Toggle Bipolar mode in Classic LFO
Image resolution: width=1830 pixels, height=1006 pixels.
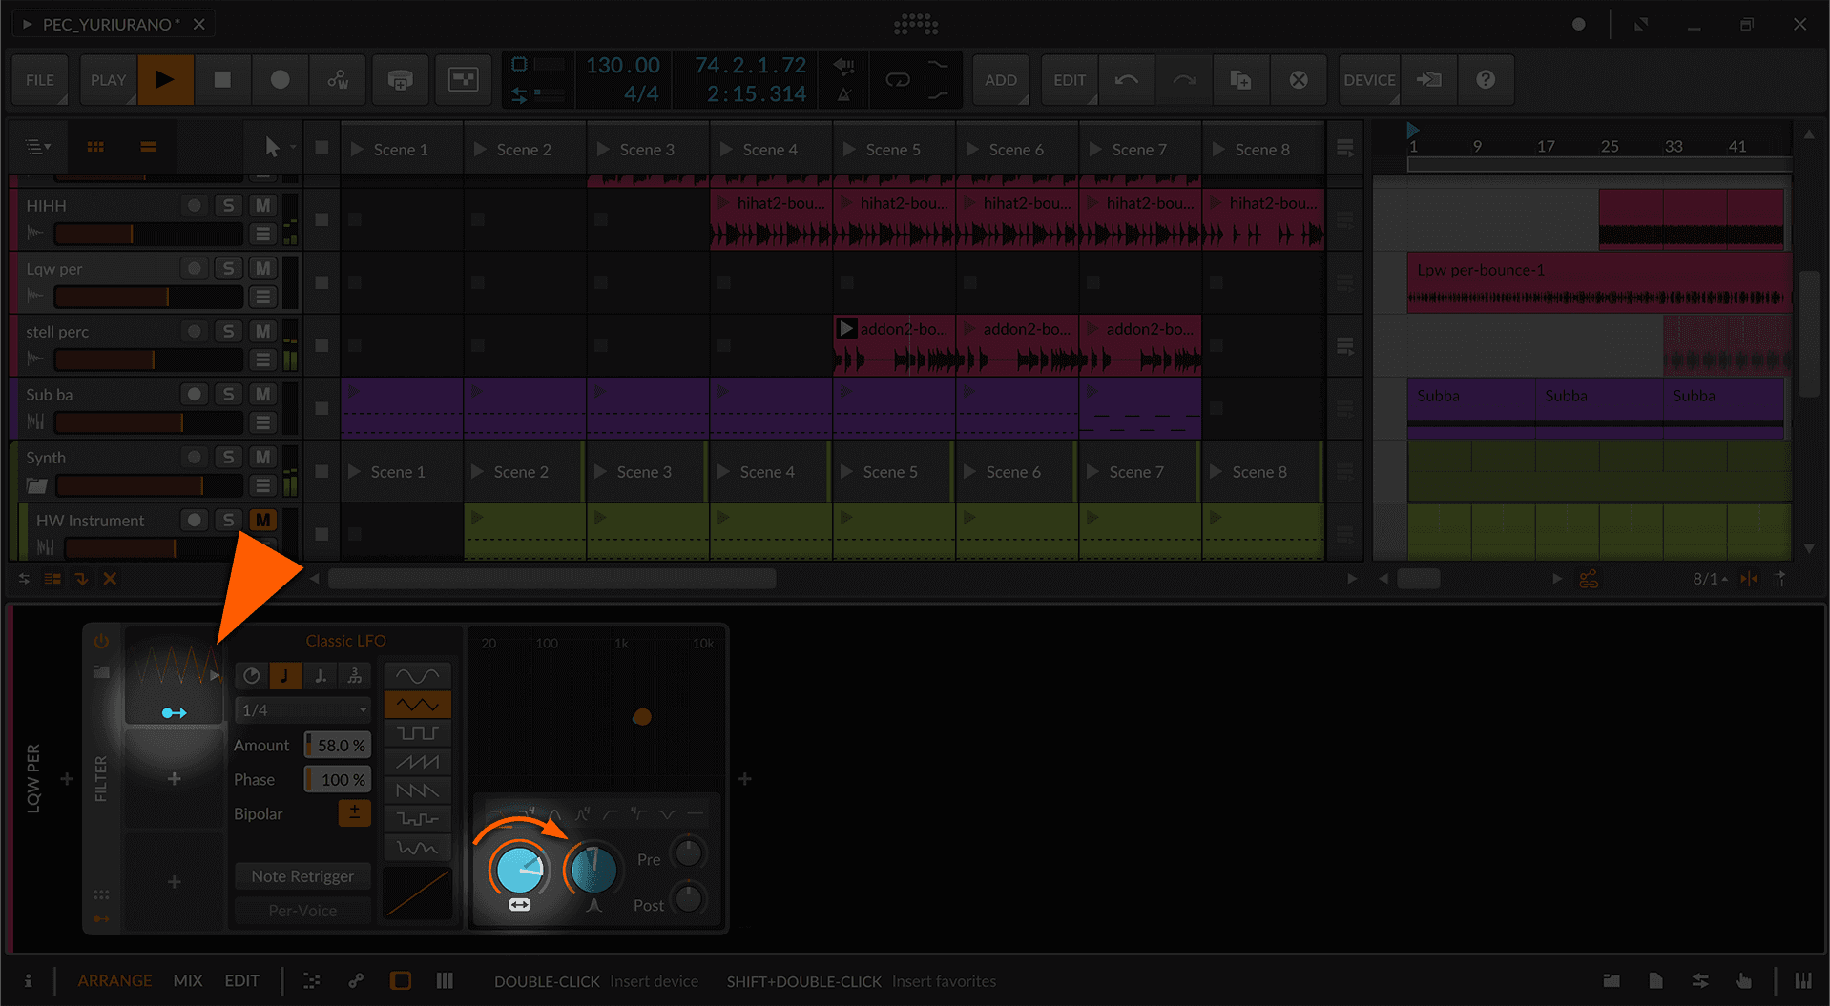tap(354, 812)
